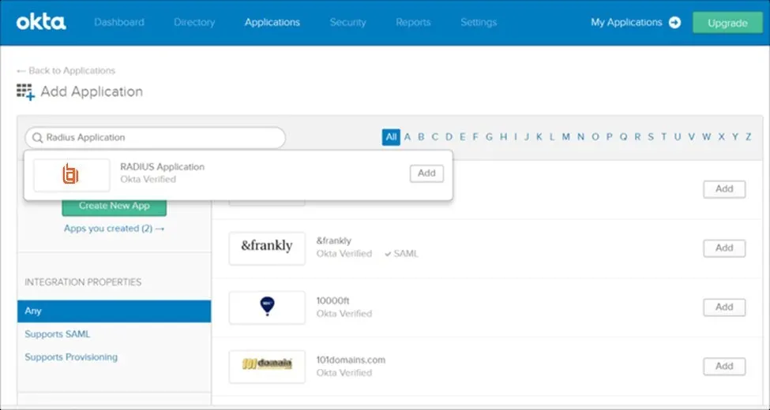Click the 101domains.com app name

(x=351, y=360)
